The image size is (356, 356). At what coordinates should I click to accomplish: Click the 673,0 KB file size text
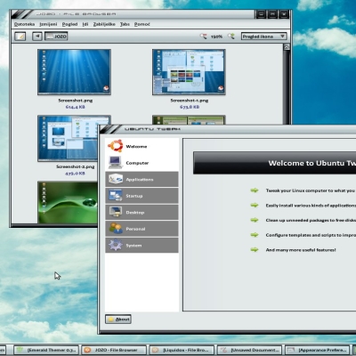(190, 107)
